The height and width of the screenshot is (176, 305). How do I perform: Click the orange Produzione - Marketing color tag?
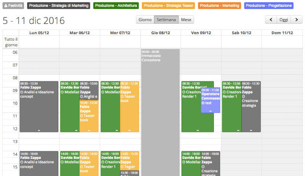coord(219,6)
